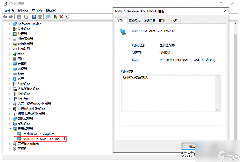The height and width of the screenshot is (162, 240).
Task: Click the show/hide console tree toolbar icon
Action: [x=19, y=17]
